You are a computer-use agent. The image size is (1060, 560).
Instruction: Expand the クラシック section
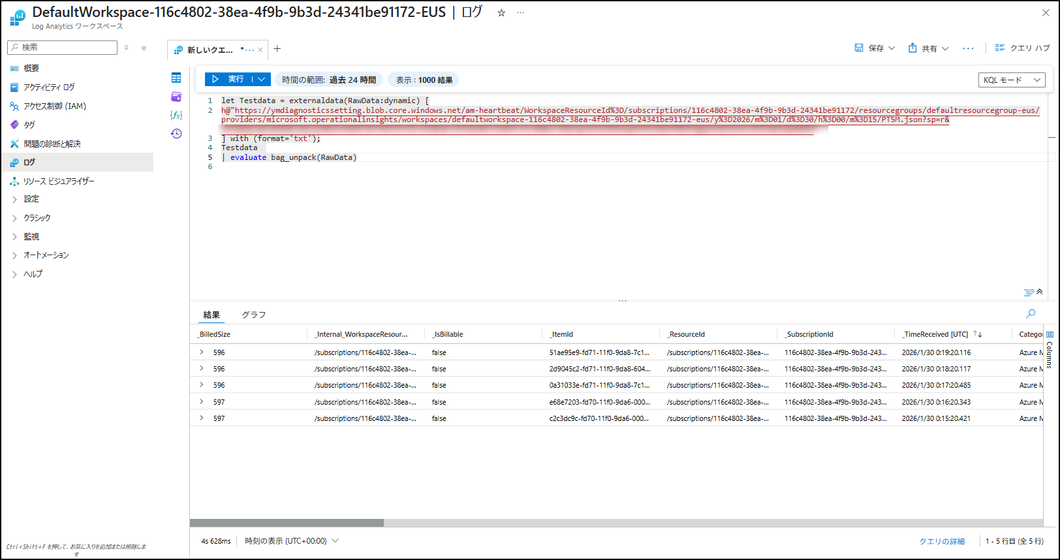pos(14,218)
